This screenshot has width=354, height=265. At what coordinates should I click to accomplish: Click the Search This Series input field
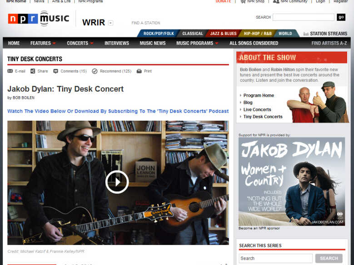click(x=276, y=258)
